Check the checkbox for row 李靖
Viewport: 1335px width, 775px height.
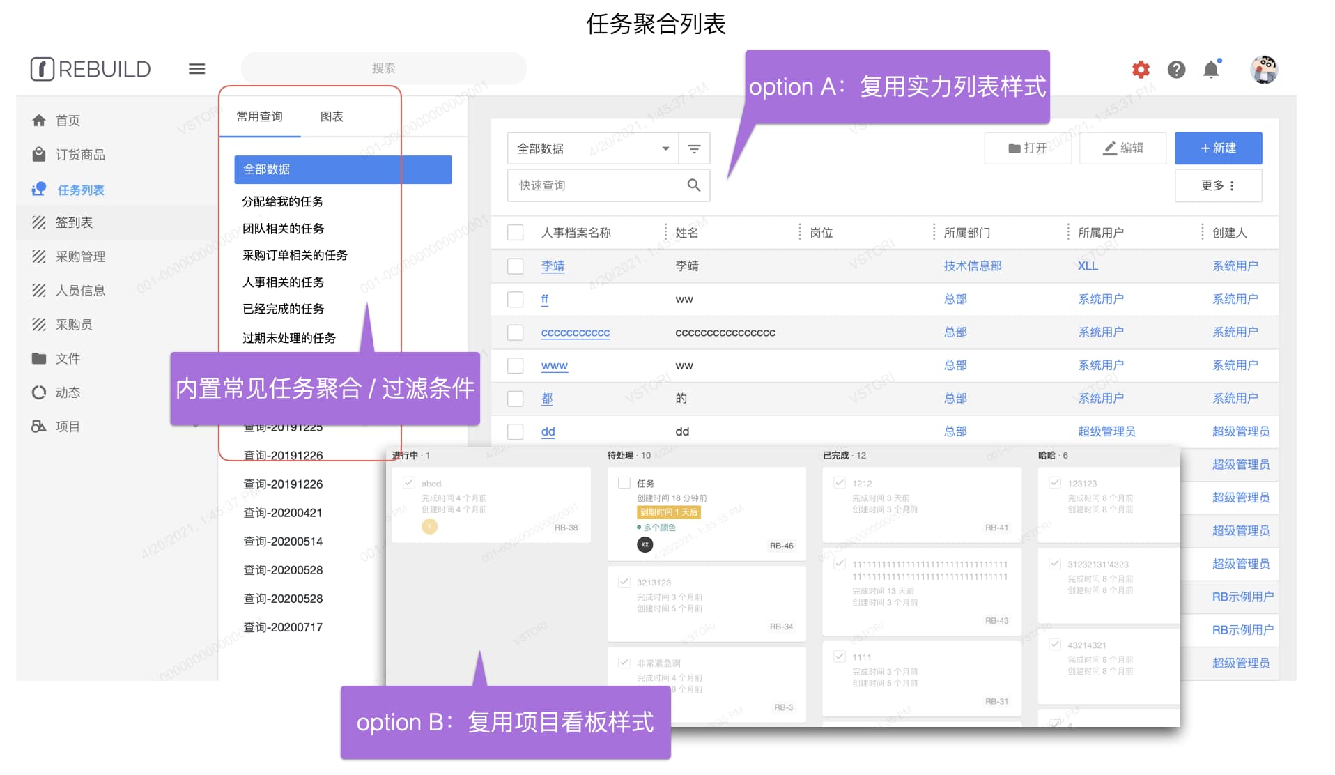(x=516, y=266)
